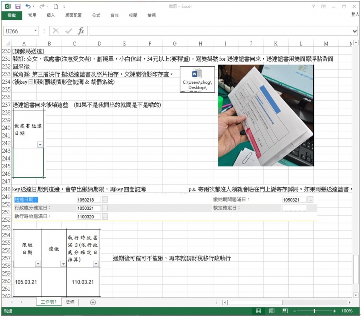Open Excel help question mark
The height and width of the screenshot is (317, 361).
[x=313, y=6]
